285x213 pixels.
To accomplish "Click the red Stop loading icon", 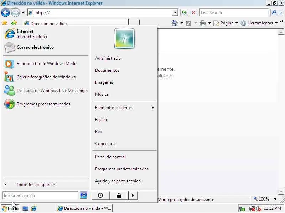I will pos(193,13).
